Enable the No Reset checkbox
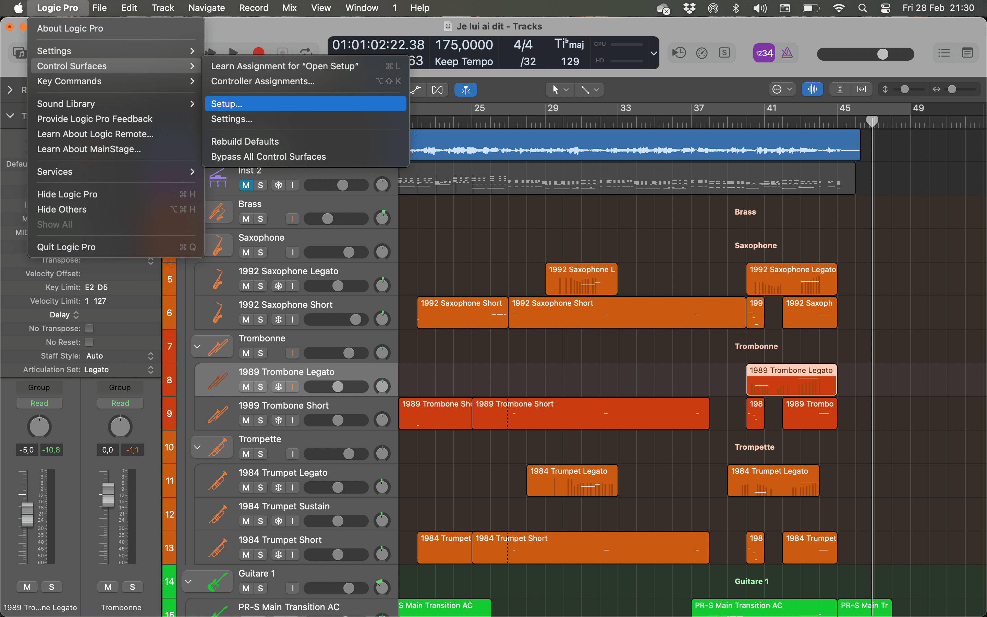Viewport: 987px width, 617px height. pyautogui.click(x=89, y=342)
